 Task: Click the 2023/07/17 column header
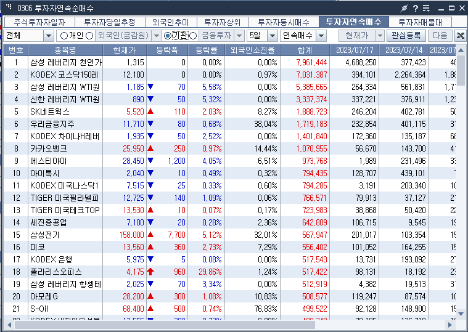click(x=355, y=50)
